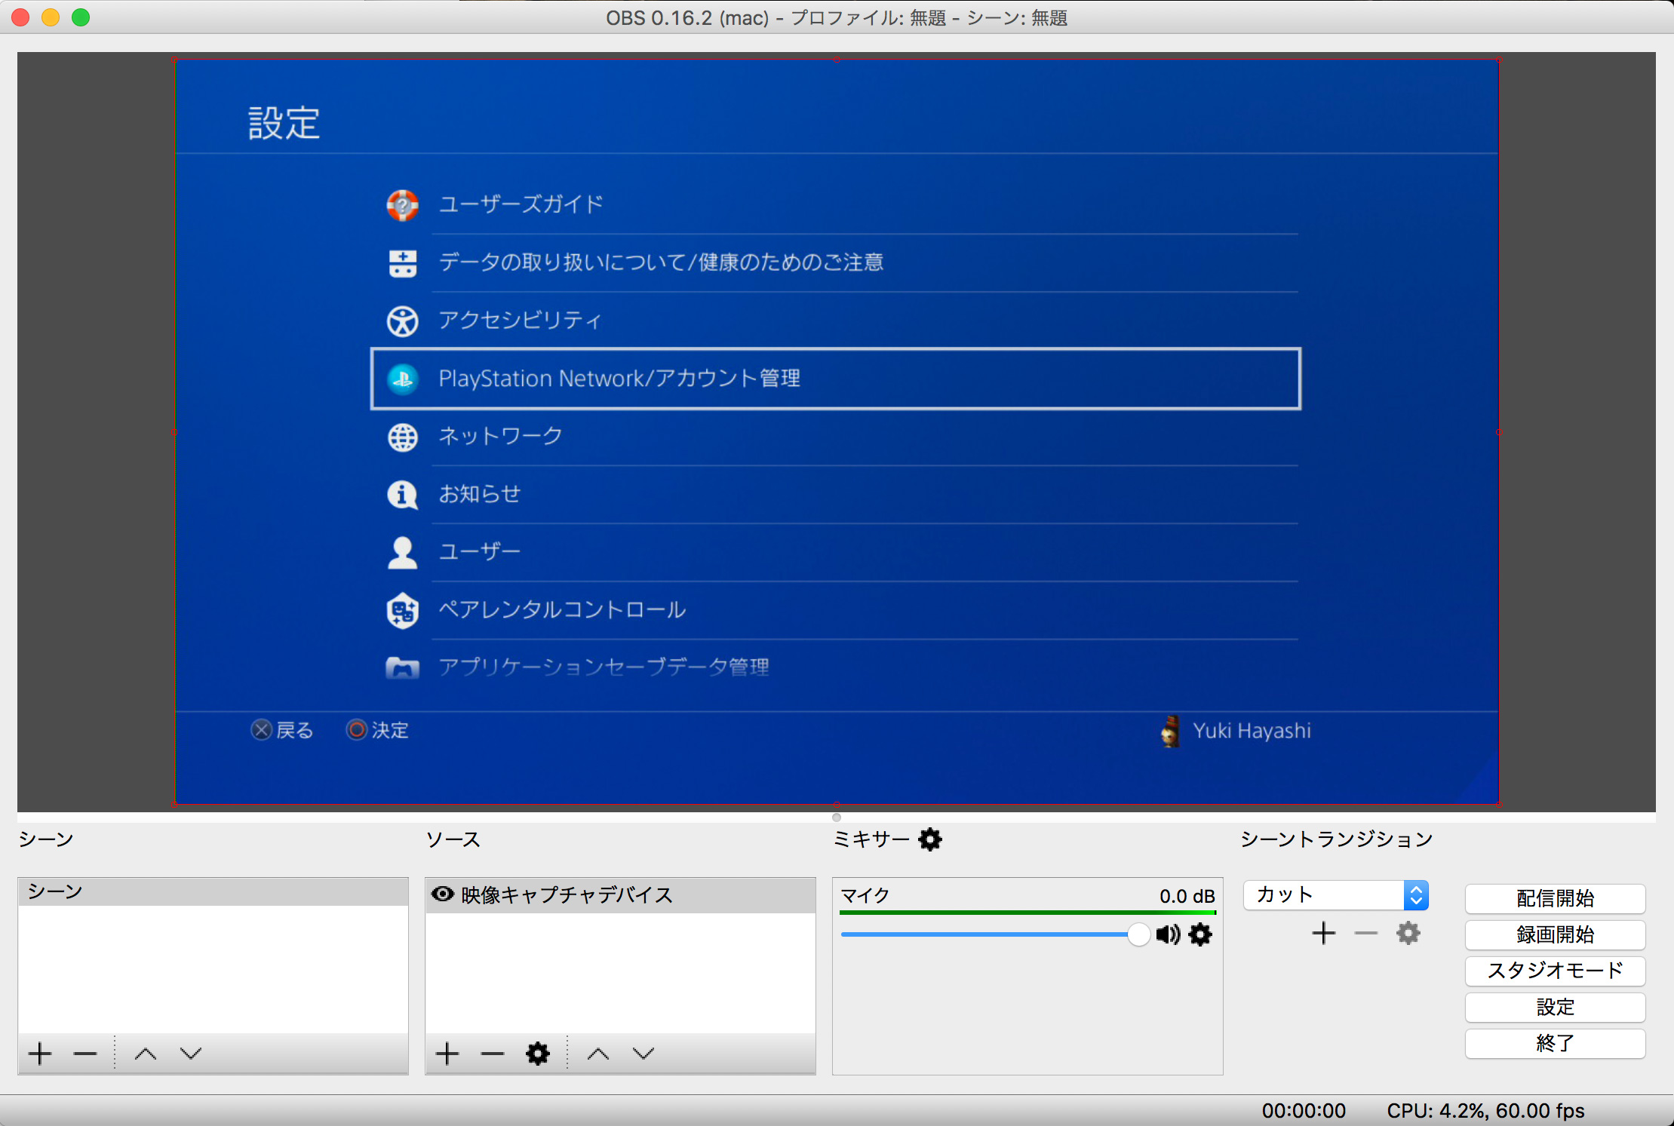Move source up in the list
The width and height of the screenshot is (1674, 1126).
point(598,1054)
